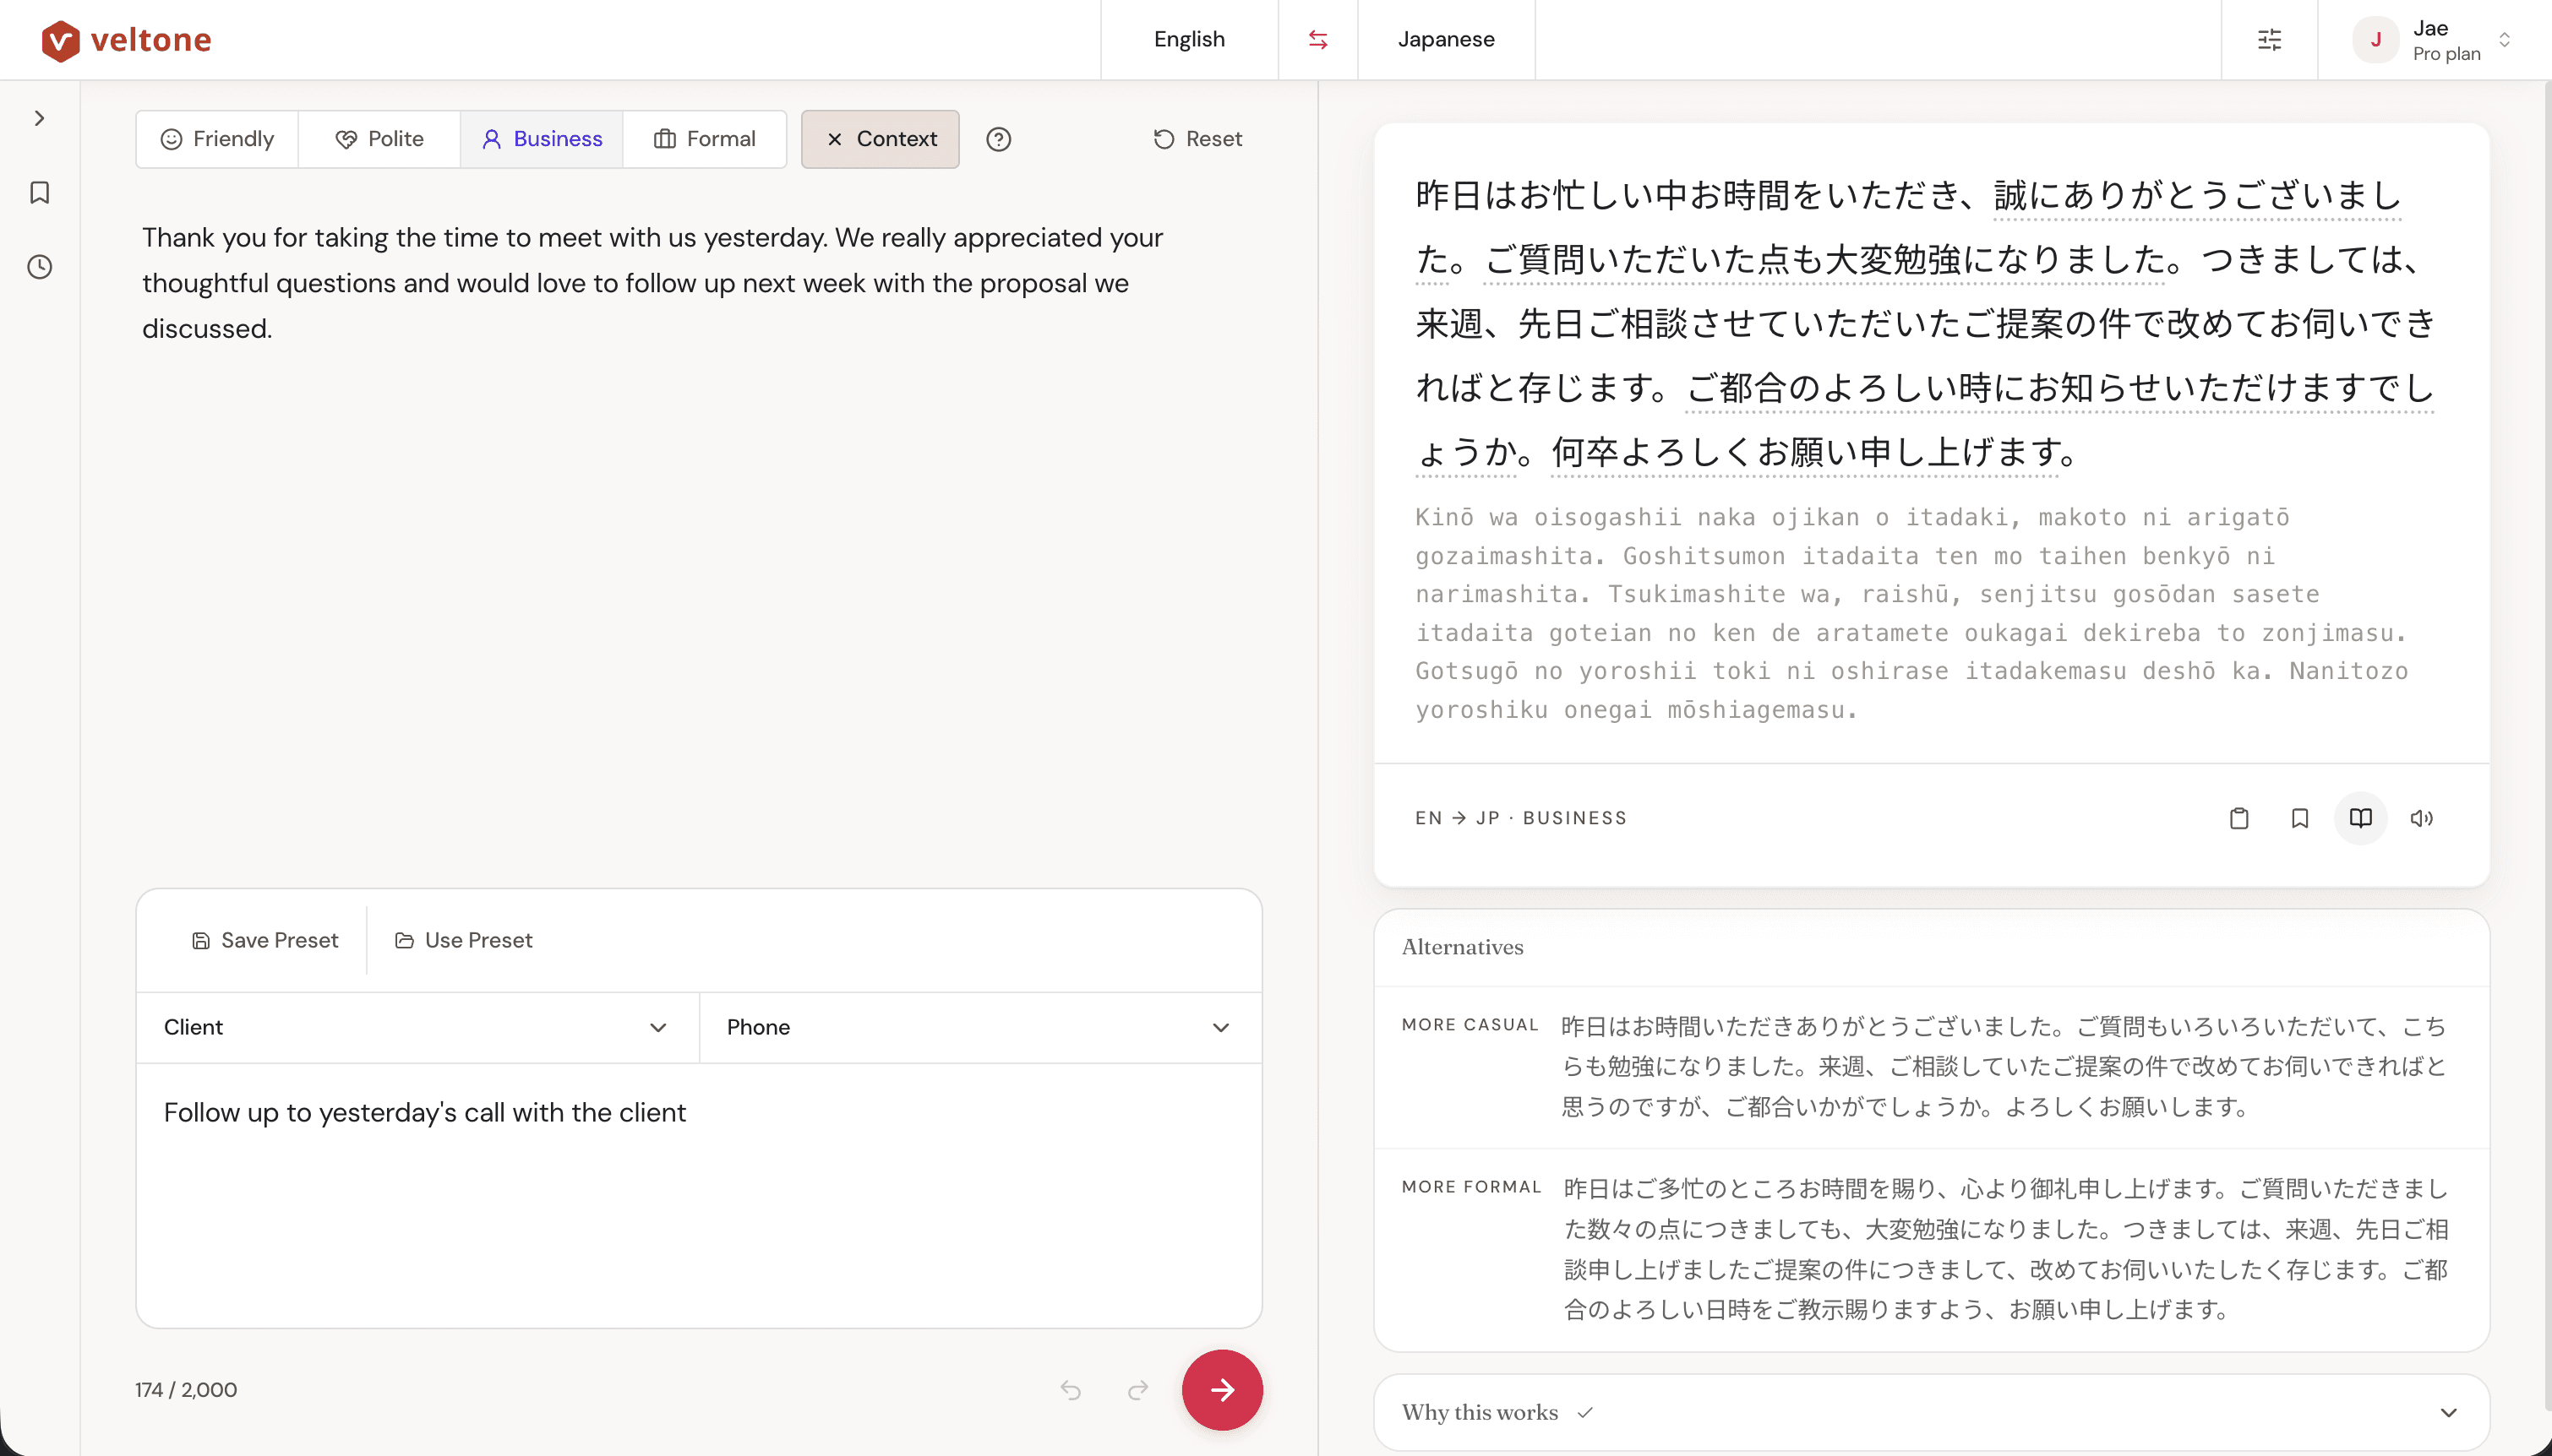Image resolution: width=2552 pixels, height=1456 pixels.
Task: Bookmark the translation result
Action: coord(2298,818)
